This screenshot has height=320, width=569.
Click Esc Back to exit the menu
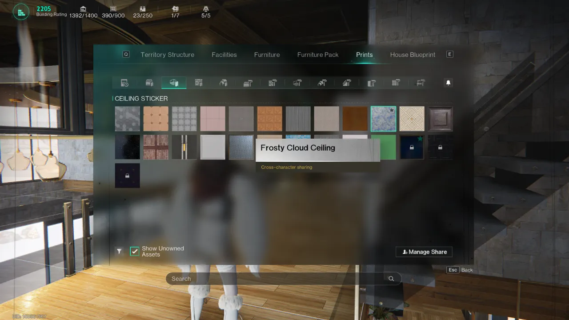click(x=460, y=270)
